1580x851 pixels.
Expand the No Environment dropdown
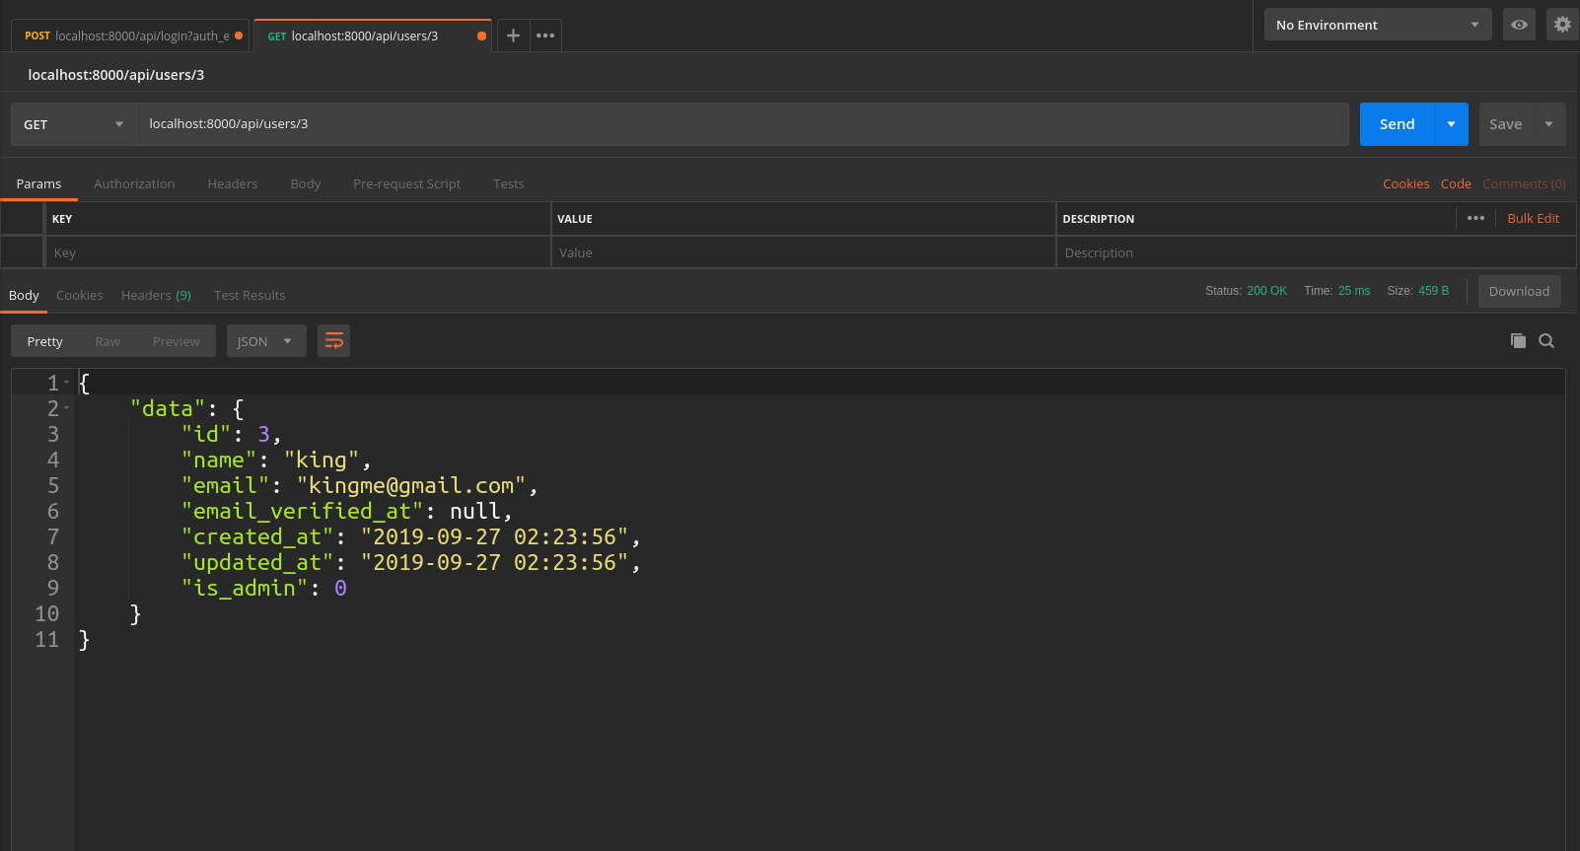tap(1378, 25)
